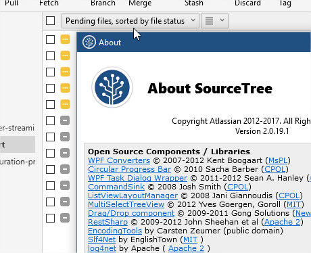This screenshot has width=311, height=253.
Task: Open Apache 2 link on log4net row
Action: point(187,248)
